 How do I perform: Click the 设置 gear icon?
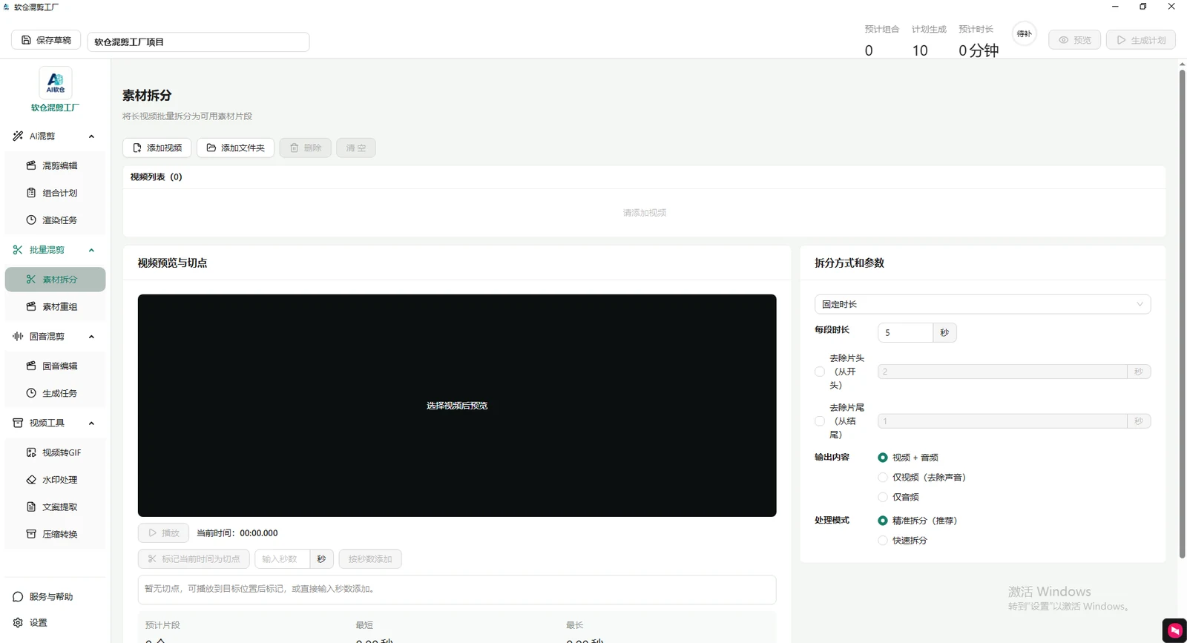[18, 623]
